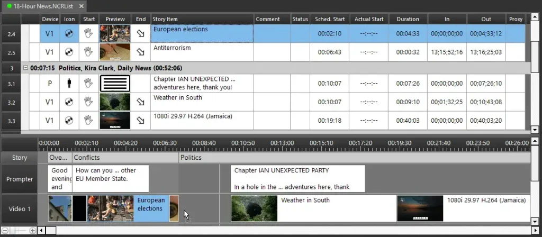
Task: Click the film reel icon in the Jamaica row
Action: point(69,121)
